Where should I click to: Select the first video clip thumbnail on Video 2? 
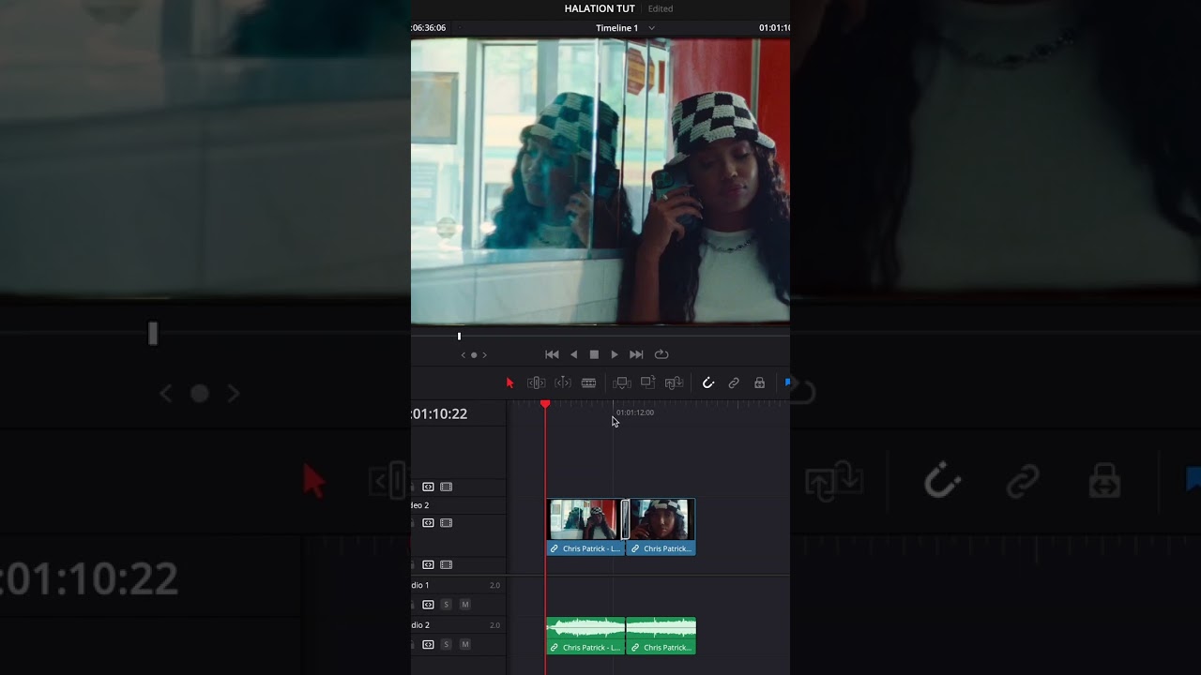click(x=584, y=520)
